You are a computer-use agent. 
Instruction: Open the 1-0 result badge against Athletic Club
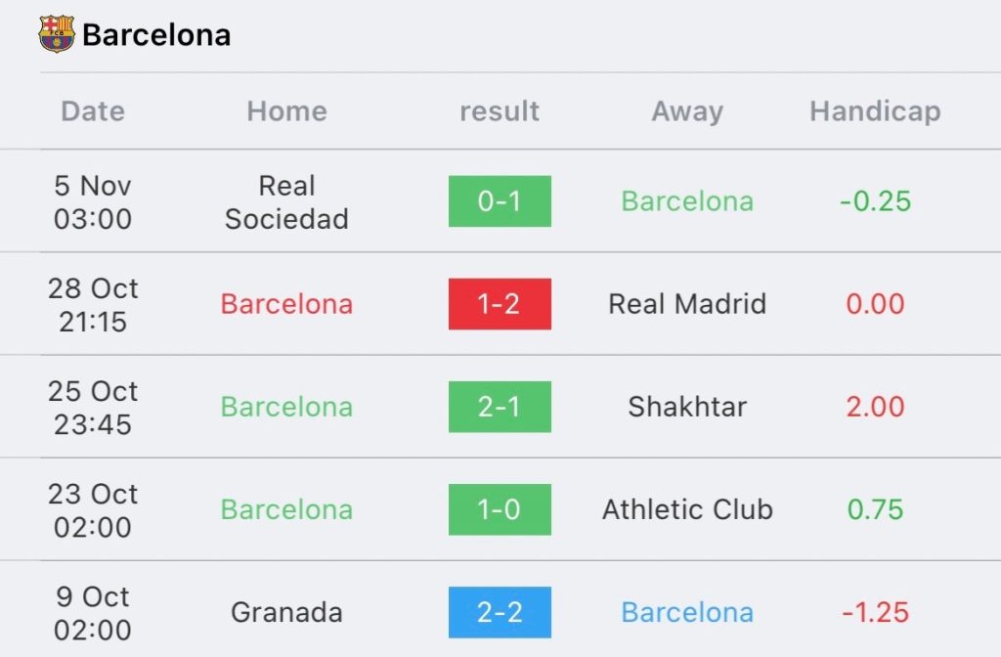point(500,509)
